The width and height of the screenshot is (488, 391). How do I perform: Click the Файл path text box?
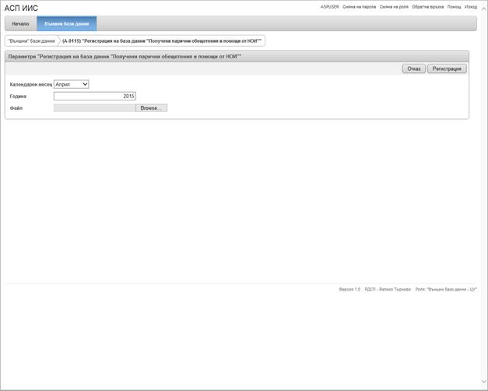point(94,108)
